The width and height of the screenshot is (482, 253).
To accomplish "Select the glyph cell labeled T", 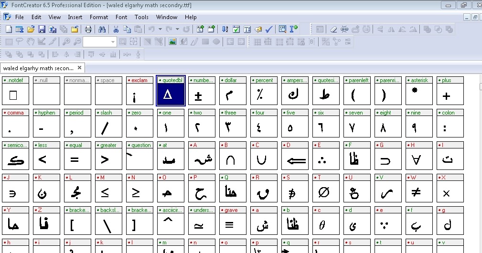I will (326, 188).
